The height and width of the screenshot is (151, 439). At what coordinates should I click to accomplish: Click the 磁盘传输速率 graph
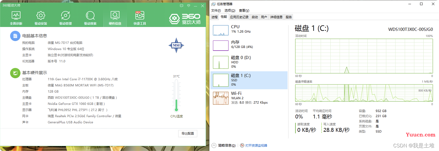click(x=364, y=93)
